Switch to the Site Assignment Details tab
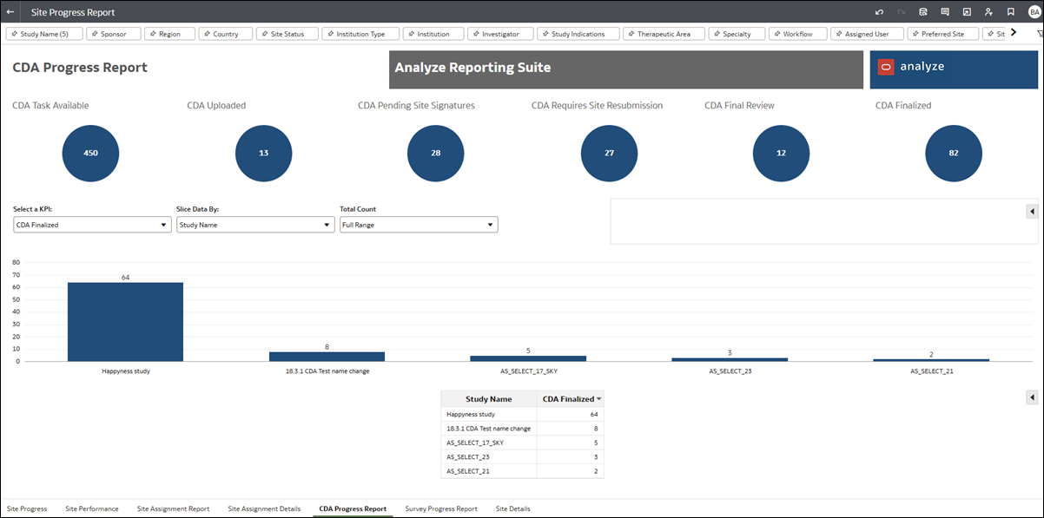 point(264,508)
